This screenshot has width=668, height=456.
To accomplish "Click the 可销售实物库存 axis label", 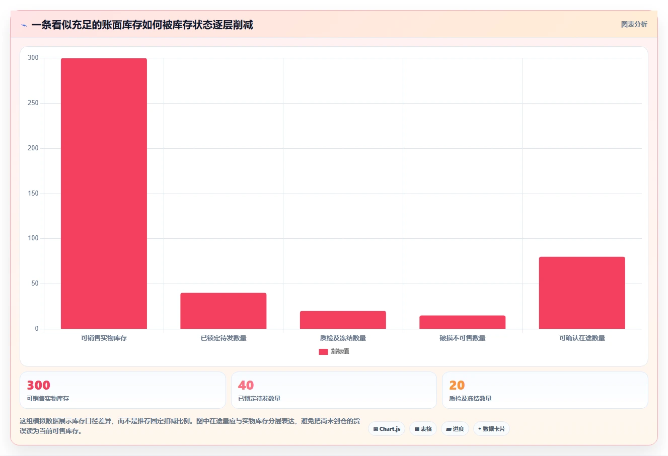I will point(104,338).
